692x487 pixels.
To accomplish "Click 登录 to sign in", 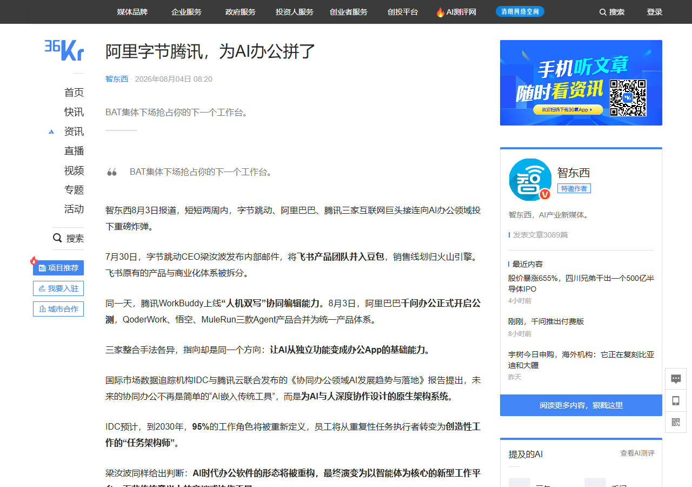I will point(655,12).
